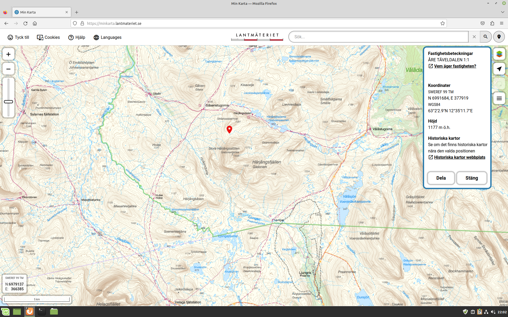Zoom in with the plus button
The height and width of the screenshot is (317, 508).
[8, 54]
